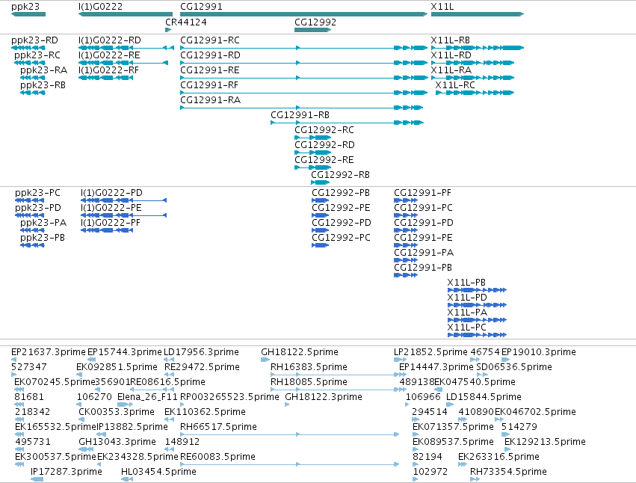Screen dimensions: 636x483
Task: Click the GH13043.3prime feature
Action: point(86,449)
